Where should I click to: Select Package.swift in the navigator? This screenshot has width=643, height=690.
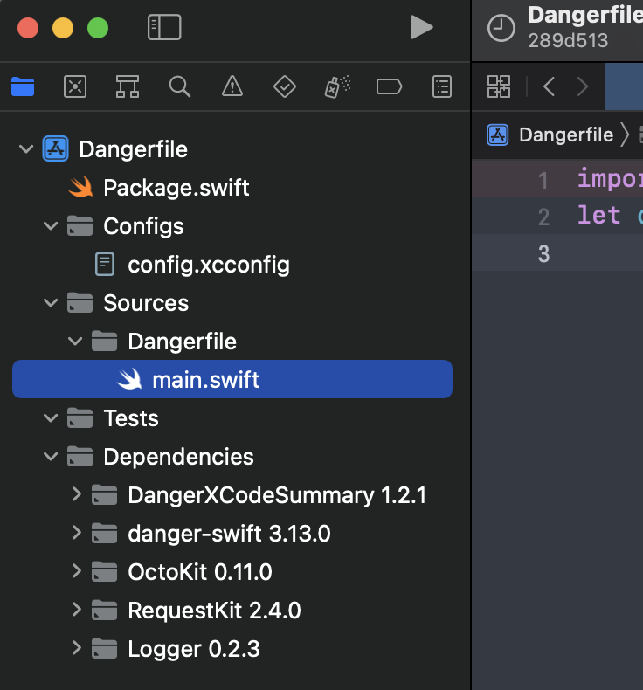click(x=176, y=188)
